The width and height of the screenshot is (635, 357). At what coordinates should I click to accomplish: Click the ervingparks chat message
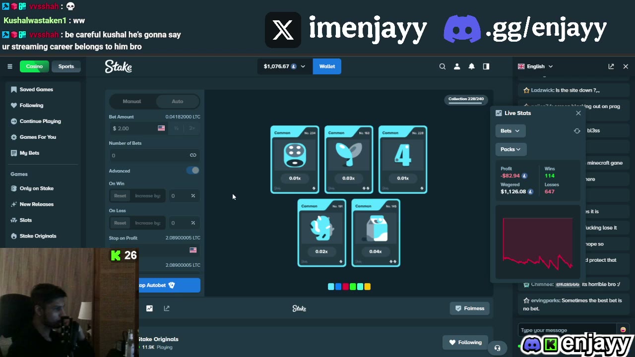pyautogui.click(x=572, y=304)
